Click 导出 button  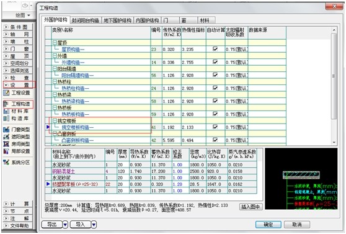52,225
